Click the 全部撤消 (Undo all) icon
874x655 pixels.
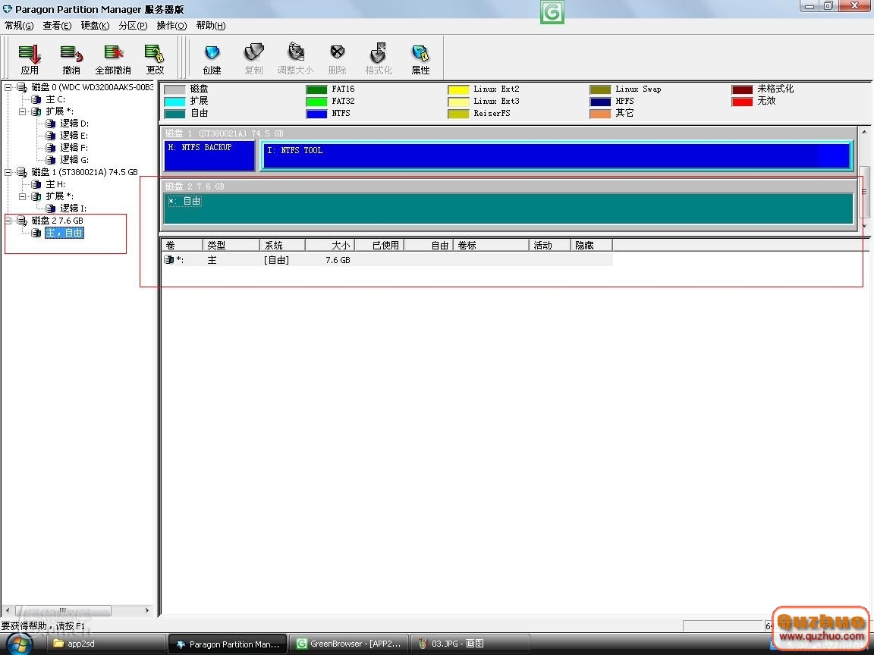click(113, 58)
